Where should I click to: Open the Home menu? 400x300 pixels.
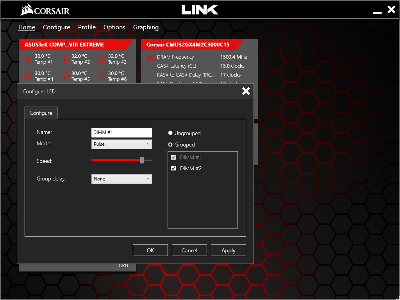pyautogui.click(x=27, y=27)
